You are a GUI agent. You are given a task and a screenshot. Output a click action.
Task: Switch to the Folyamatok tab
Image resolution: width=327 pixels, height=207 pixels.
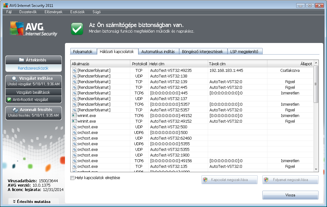(83, 51)
